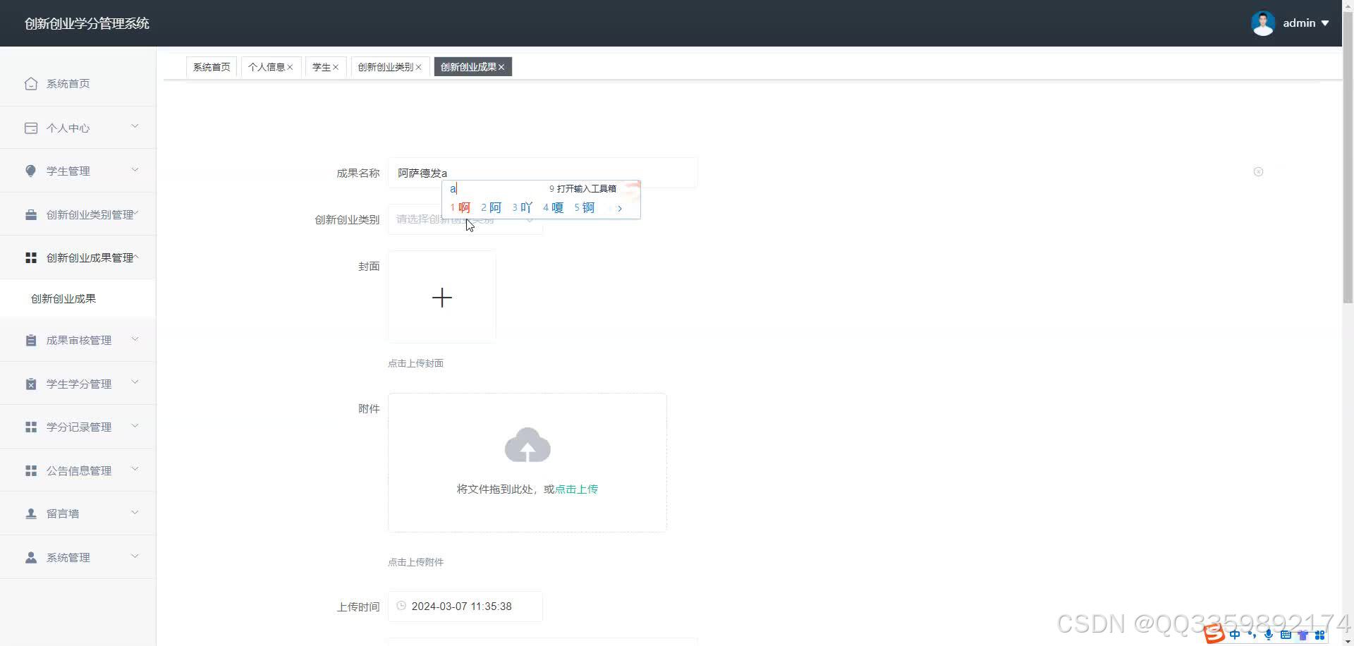The width and height of the screenshot is (1354, 646).
Task: Close the 创新创业类别 tab
Action: [x=418, y=67]
